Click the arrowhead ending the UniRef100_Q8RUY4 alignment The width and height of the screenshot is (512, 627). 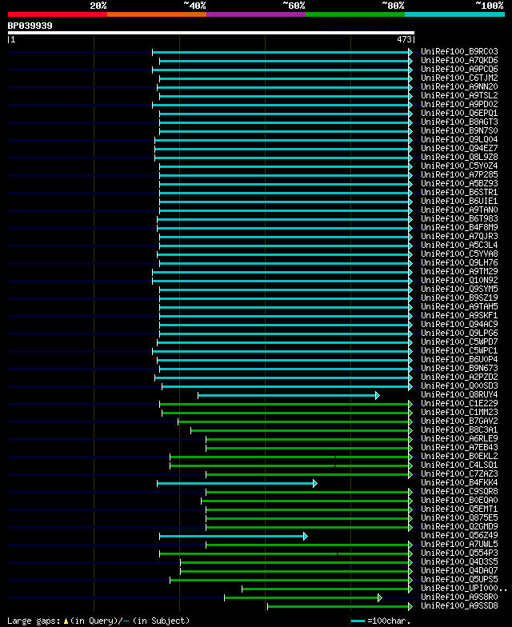(x=378, y=395)
